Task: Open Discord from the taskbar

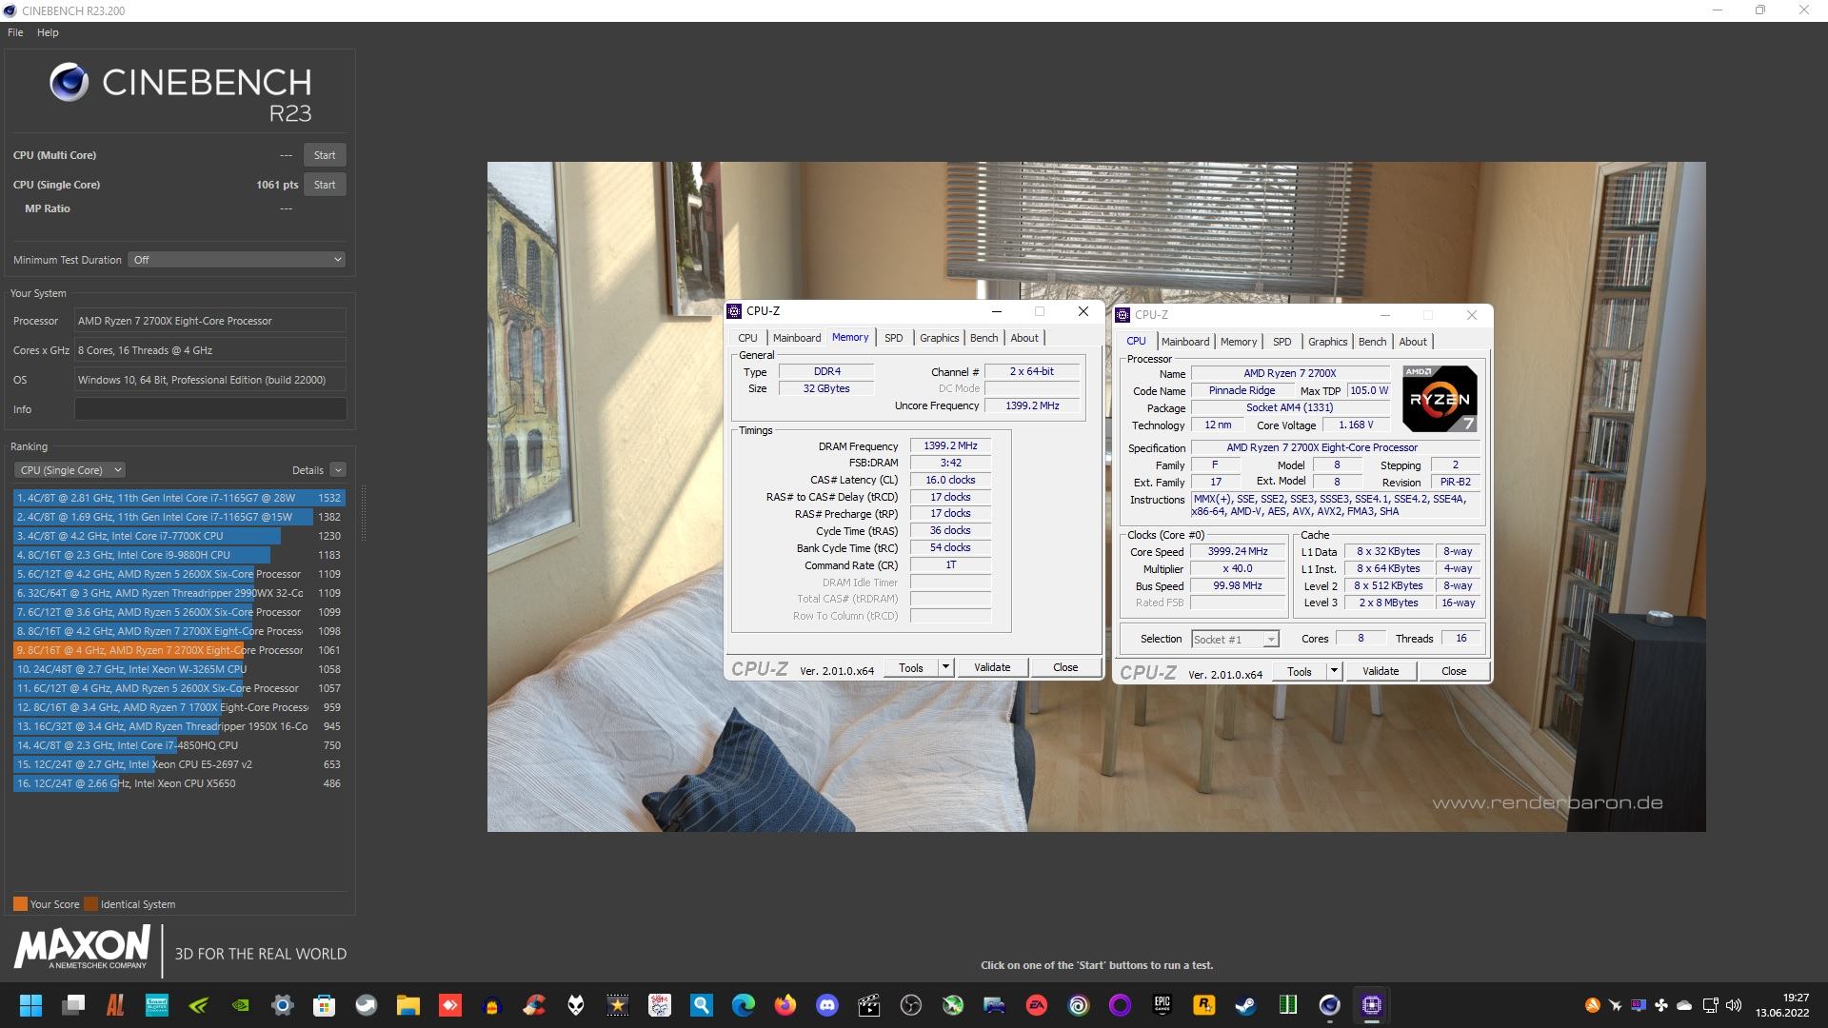Action: (x=826, y=1005)
